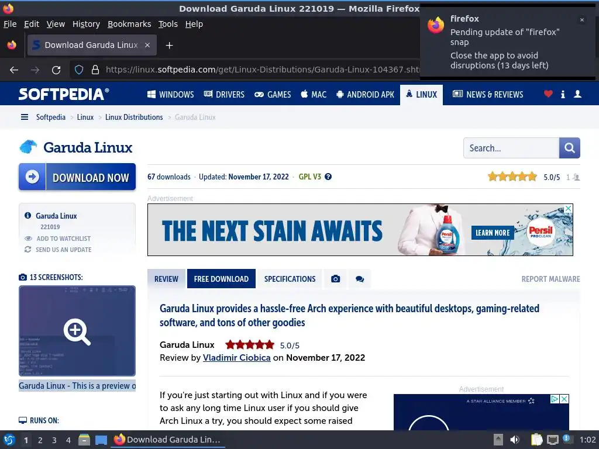Open the comments speech bubble tab
Screen dimensions: 599x449
(360, 279)
